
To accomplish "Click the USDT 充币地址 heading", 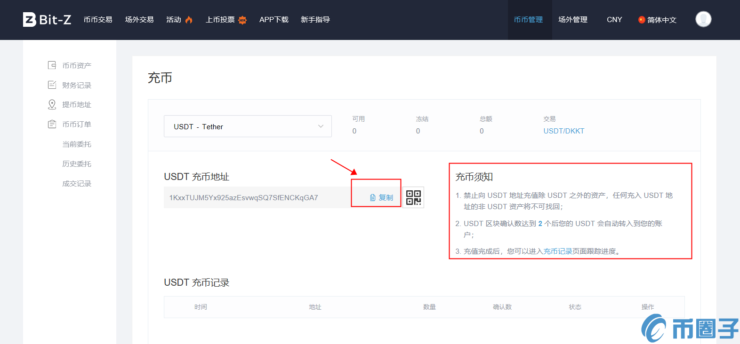I will point(196,177).
